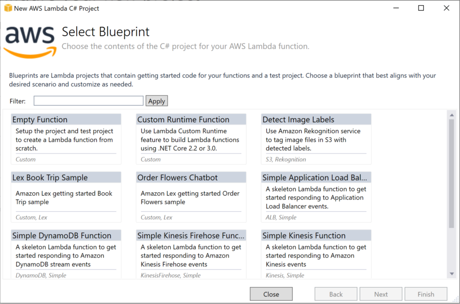Pick the Detect Image Labels blueprint
The image size is (460, 304).
click(x=316, y=139)
